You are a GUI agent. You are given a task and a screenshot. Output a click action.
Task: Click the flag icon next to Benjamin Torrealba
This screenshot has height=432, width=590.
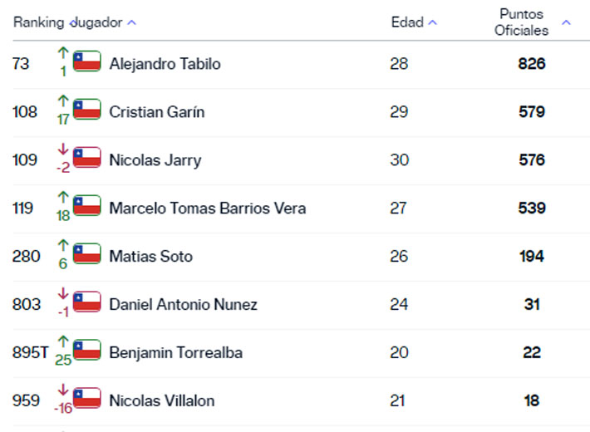pyautogui.click(x=87, y=351)
